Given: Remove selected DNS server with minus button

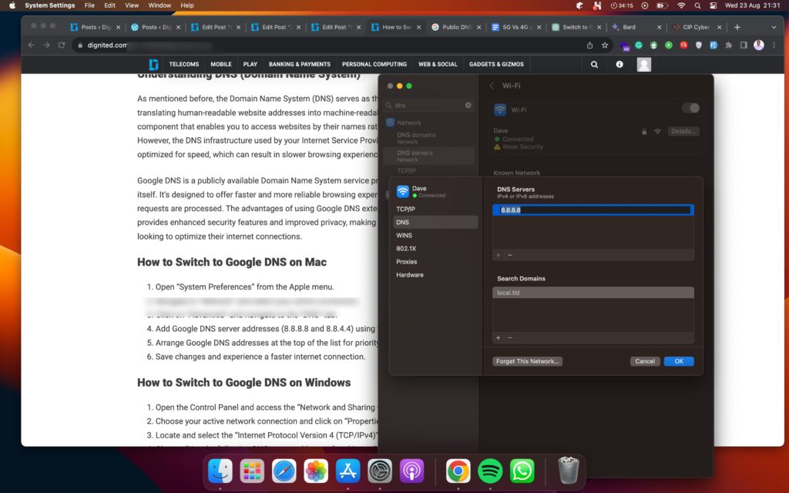Looking at the screenshot, I should click(x=510, y=255).
